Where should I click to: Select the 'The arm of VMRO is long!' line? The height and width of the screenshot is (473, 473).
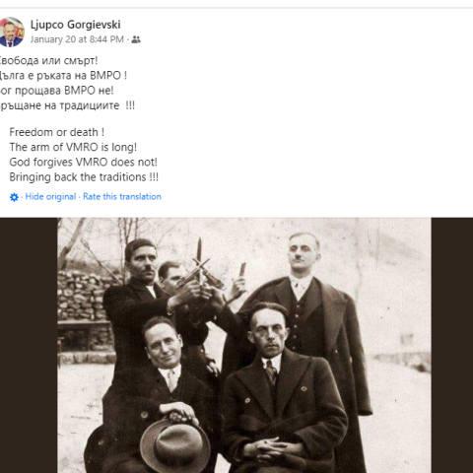(x=73, y=147)
